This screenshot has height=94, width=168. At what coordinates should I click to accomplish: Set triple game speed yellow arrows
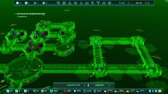click(x=160, y=91)
